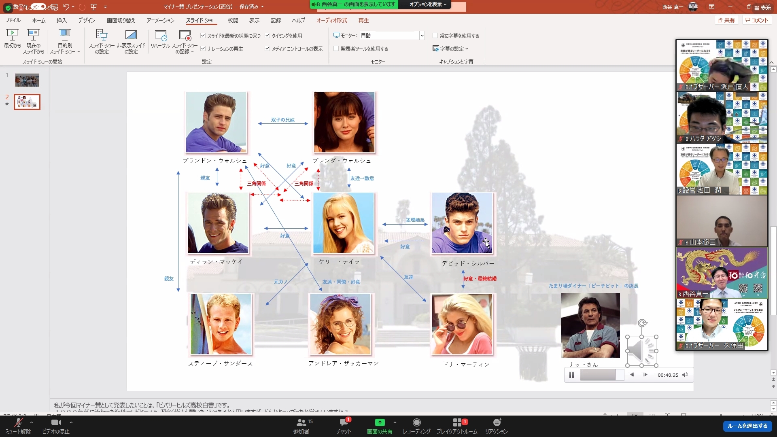Open the デザイン tab
The width and height of the screenshot is (777, 437).
pyautogui.click(x=87, y=20)
